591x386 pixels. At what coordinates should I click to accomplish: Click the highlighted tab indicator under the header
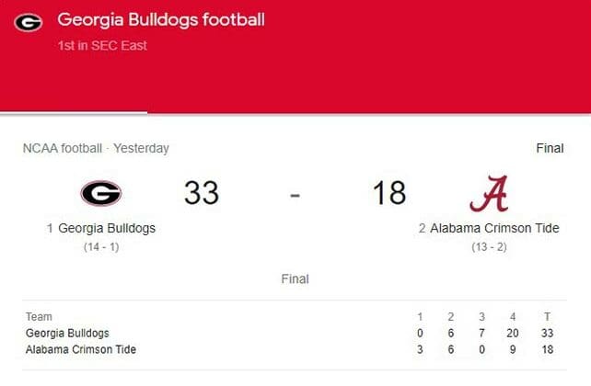coord(74,112)
